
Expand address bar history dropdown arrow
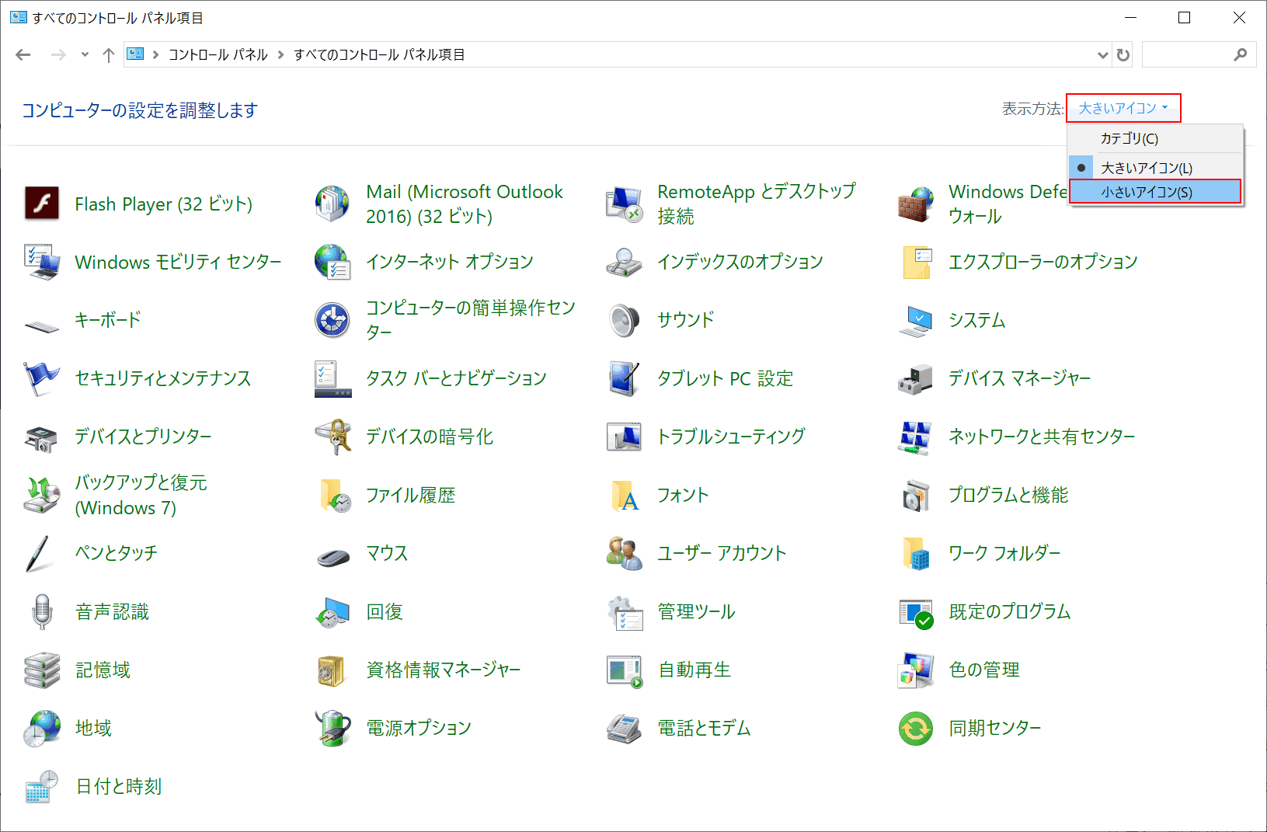pyautogui.click(x=1102, y=54)
